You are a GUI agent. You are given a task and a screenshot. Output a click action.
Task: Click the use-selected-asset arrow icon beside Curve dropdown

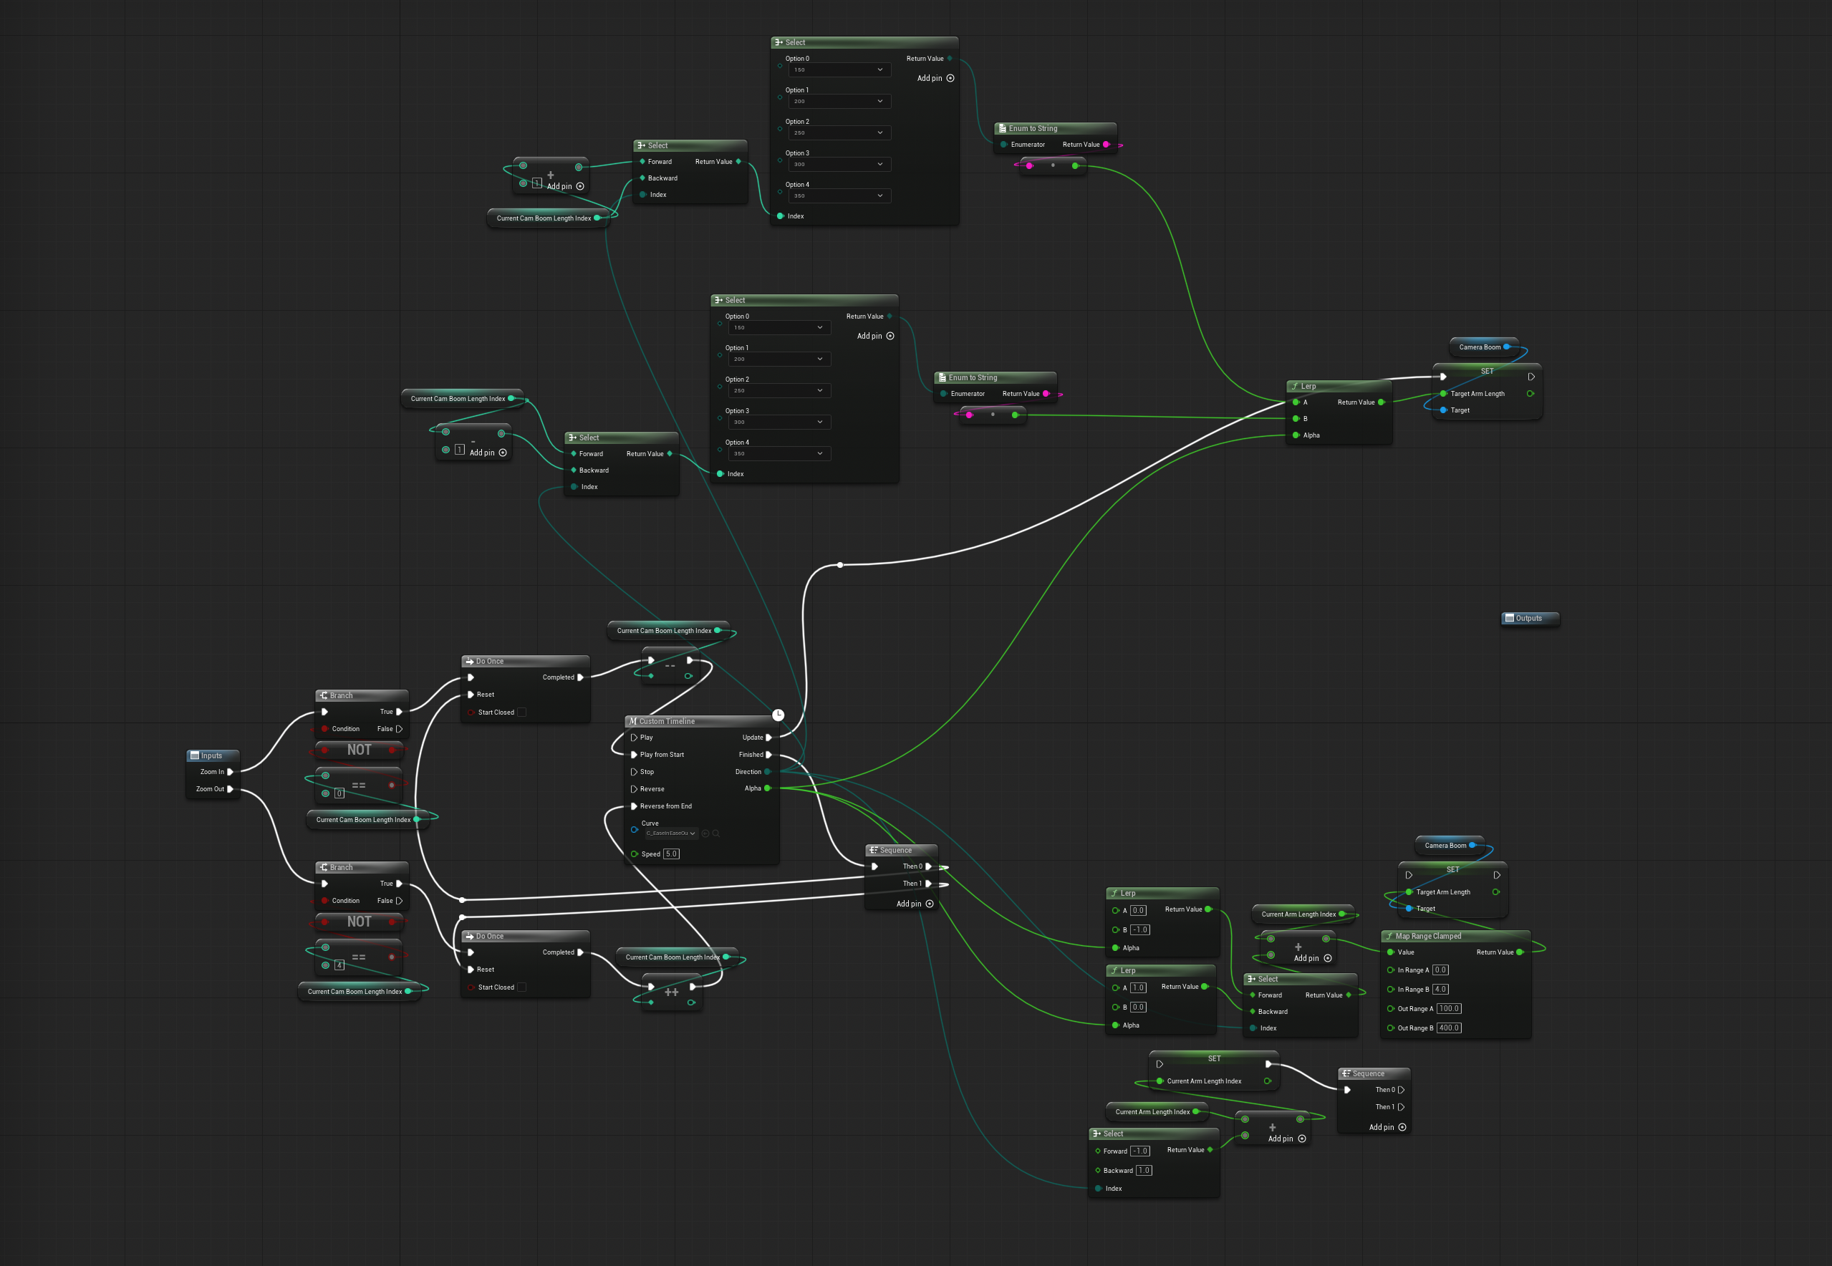(x=705, y=833)
